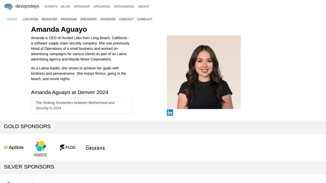326x183 pixels.
Task: Click the GOLD SPONSORS heading
Action: 27,126
